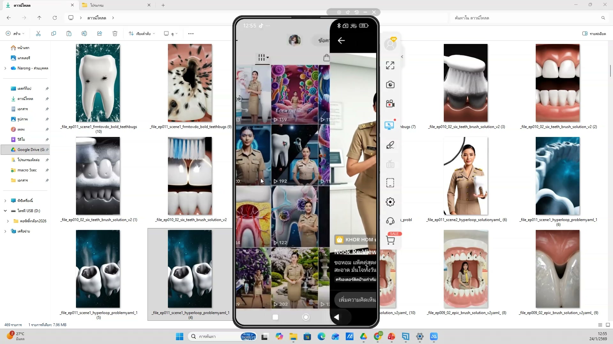Tap the back arrow in phone video
This screenshot has width=613, height=344.
click(341, 40)
